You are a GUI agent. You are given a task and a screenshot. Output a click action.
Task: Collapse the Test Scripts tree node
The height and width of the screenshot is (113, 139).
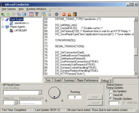click(x=3, y=19)
